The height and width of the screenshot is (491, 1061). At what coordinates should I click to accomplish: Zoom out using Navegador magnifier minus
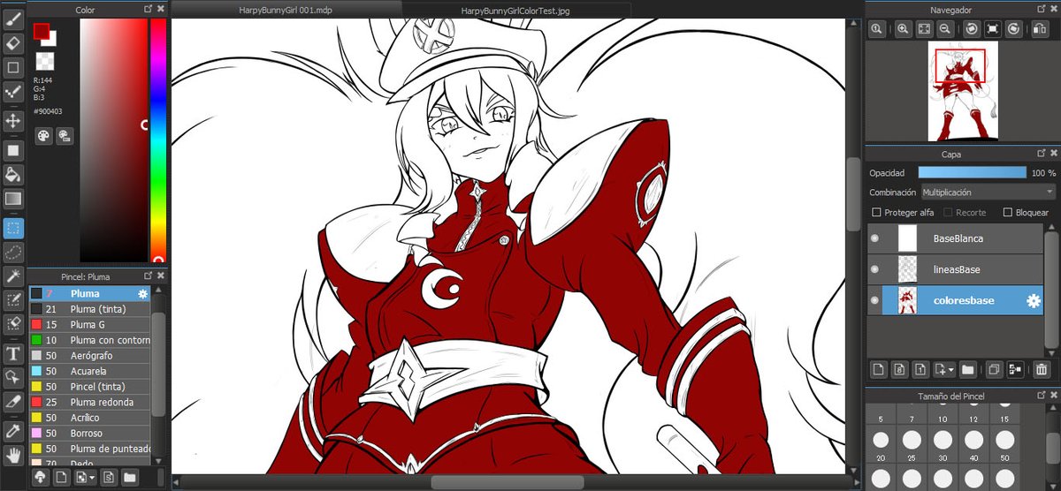[945, 29]
